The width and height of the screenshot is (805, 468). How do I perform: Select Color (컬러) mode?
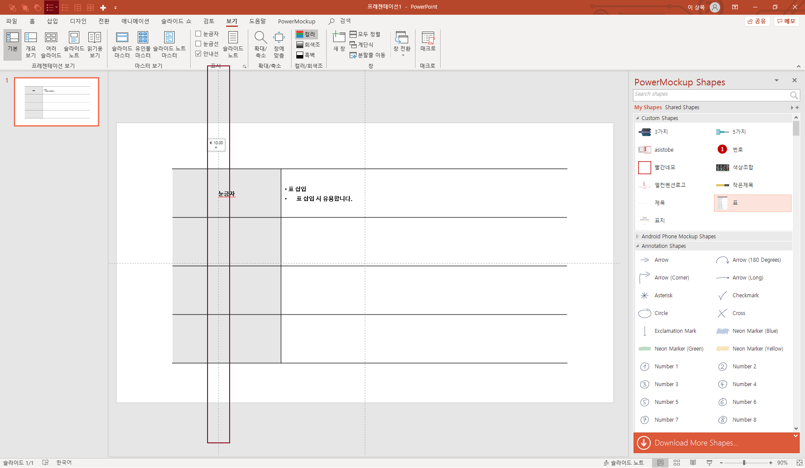tap(306, 34)
